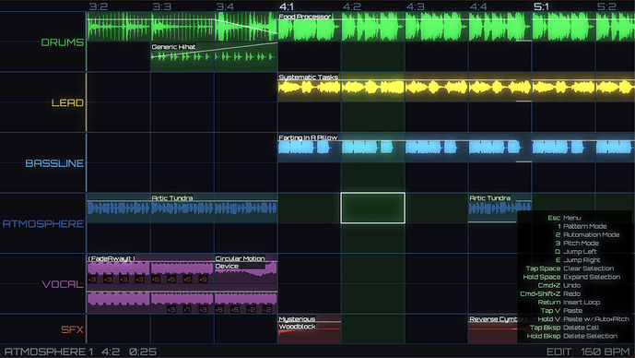
Task: Select the 4:2 marker in the ruler
Action: tap(351, 6)
